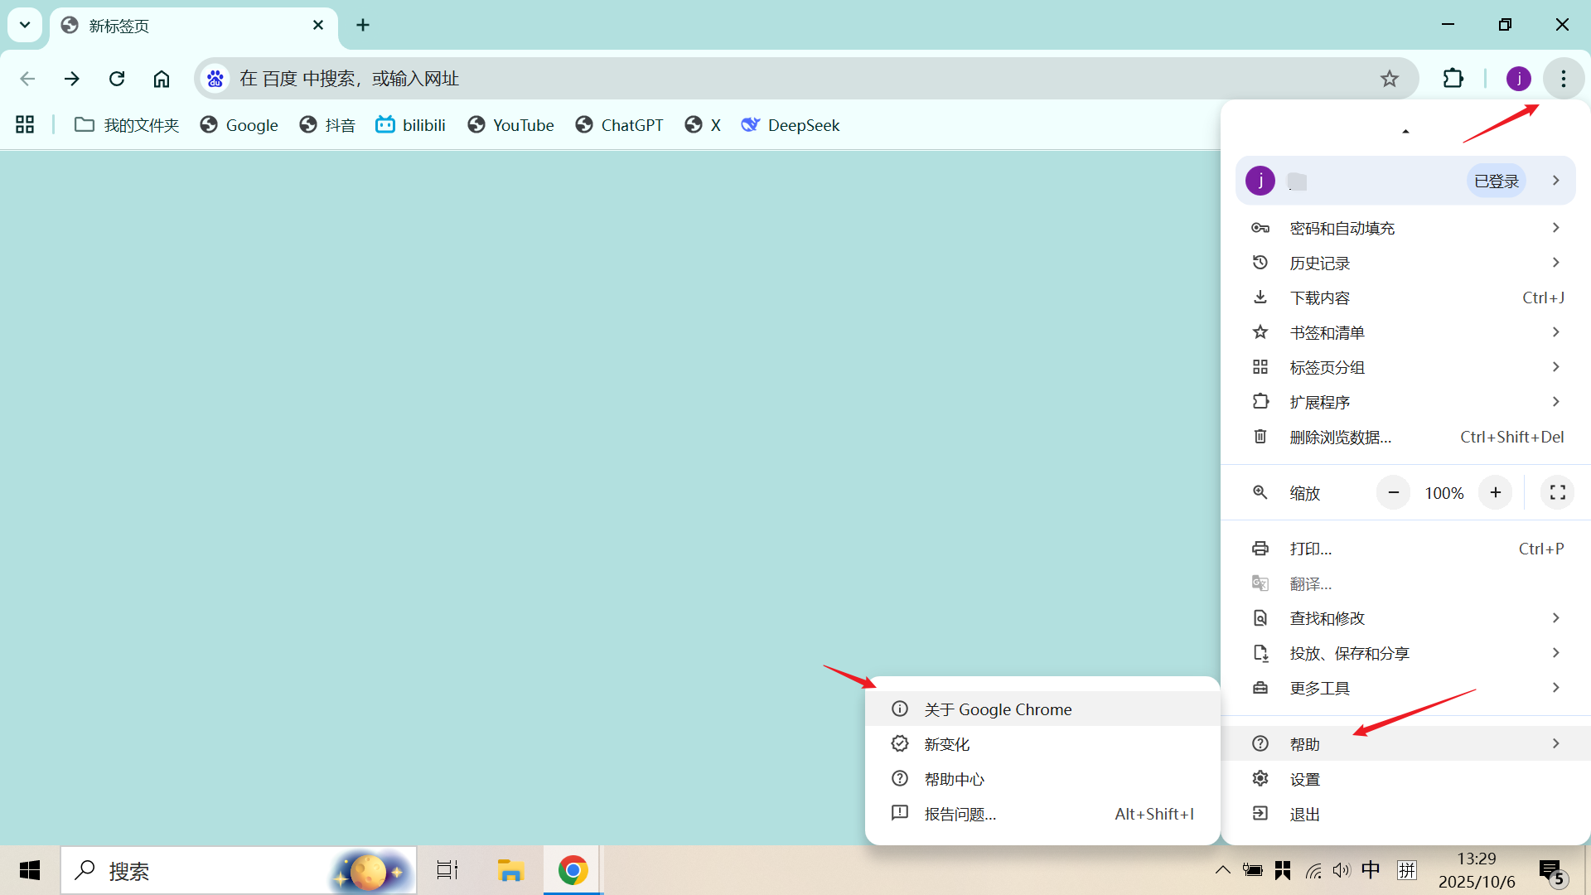This screenshot has height=895, width=1591.
Task: Decrease zoom level with minus button
Action: pyautogui.click(x=1394, y=493)
